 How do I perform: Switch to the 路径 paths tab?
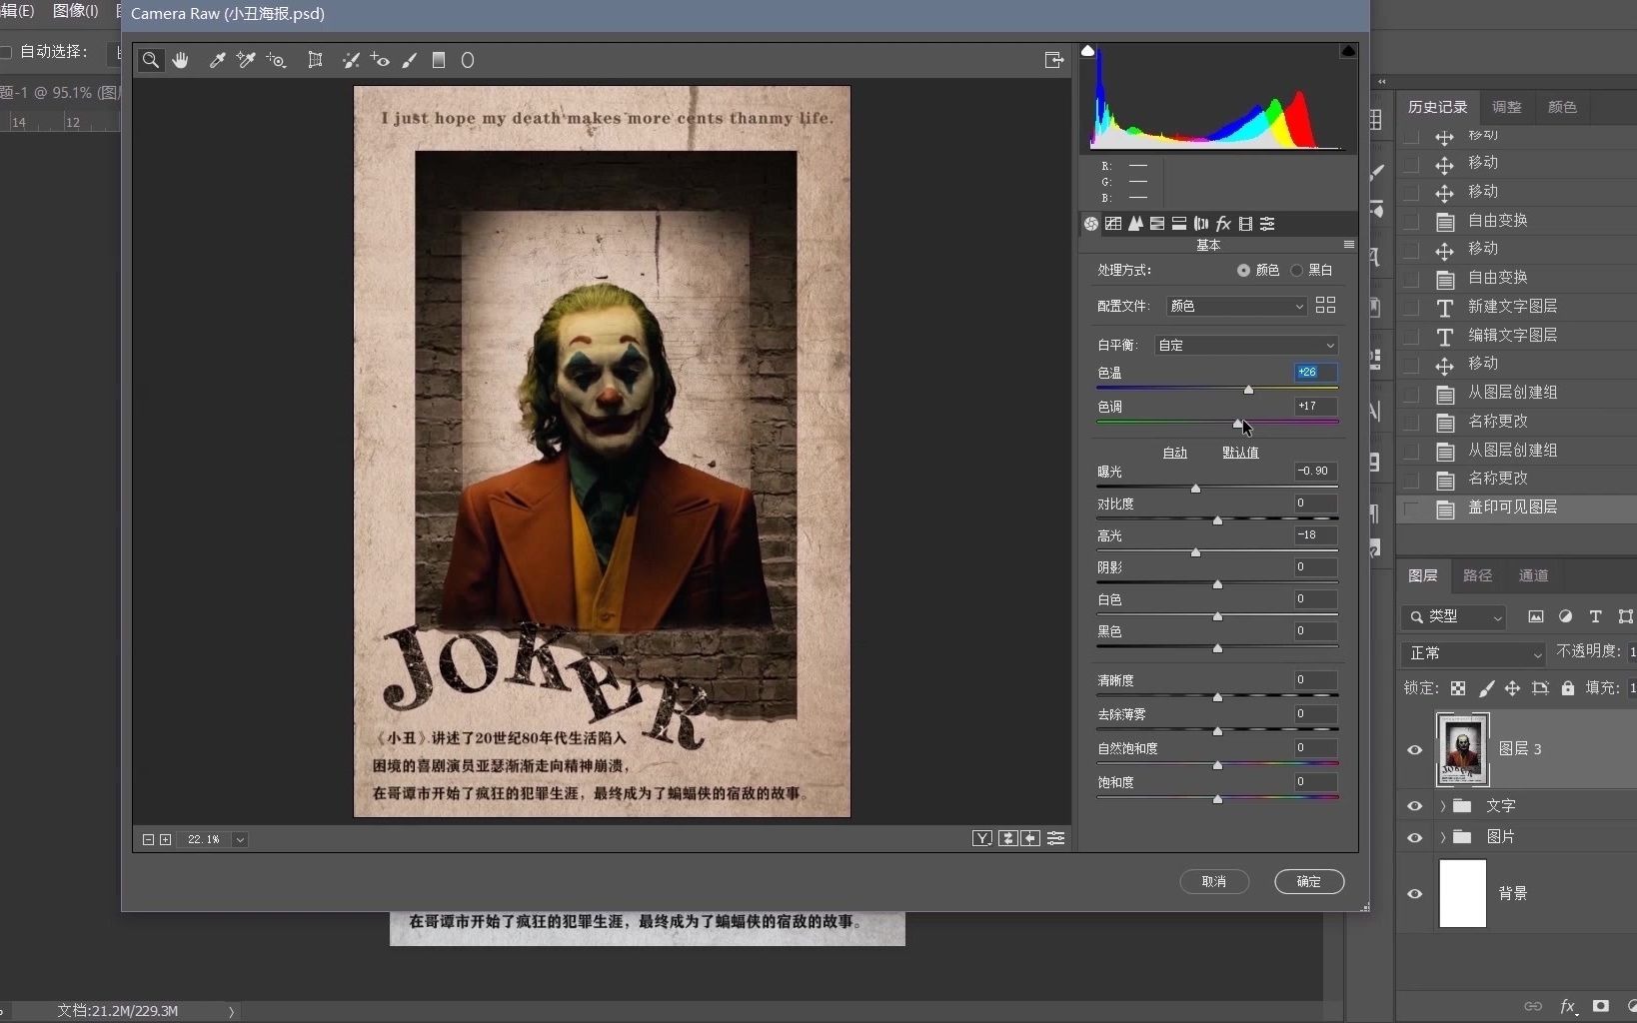point(1477,575)
